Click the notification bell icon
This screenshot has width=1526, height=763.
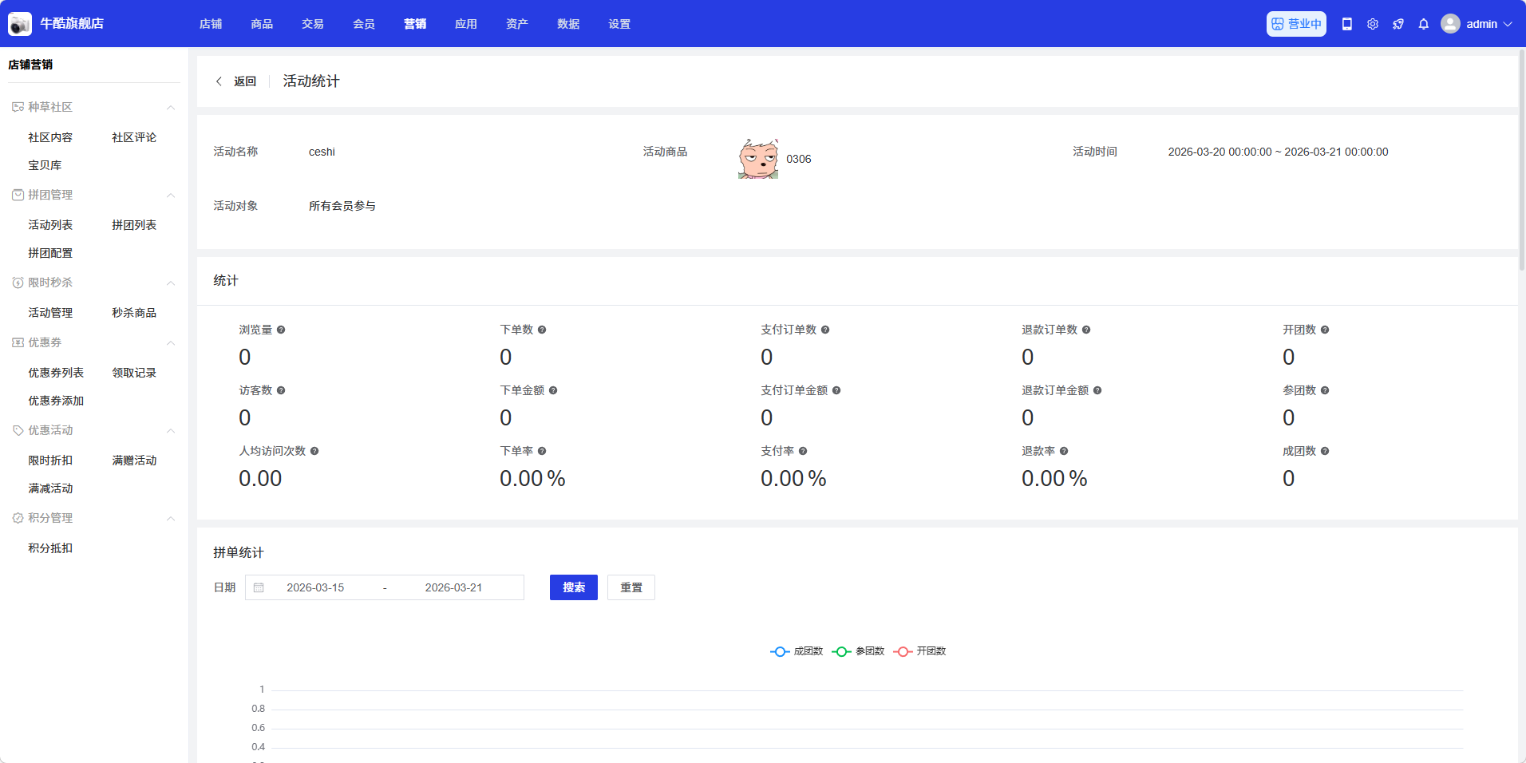click(x=1423, y=24)
